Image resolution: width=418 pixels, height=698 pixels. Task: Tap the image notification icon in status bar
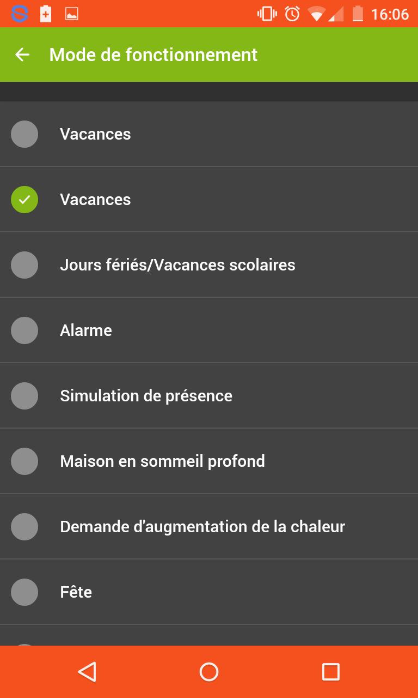coord(72,14)
